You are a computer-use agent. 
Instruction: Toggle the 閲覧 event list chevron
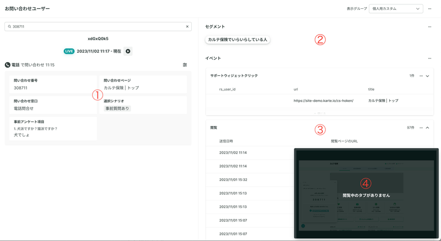[428, 128]
